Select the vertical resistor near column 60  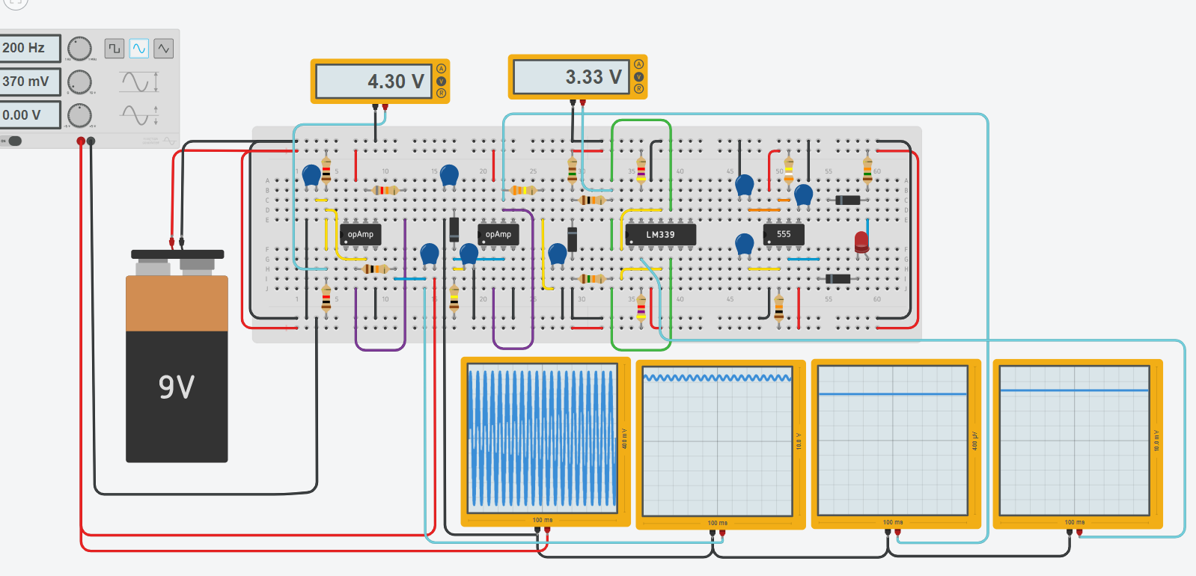[867, 171]
